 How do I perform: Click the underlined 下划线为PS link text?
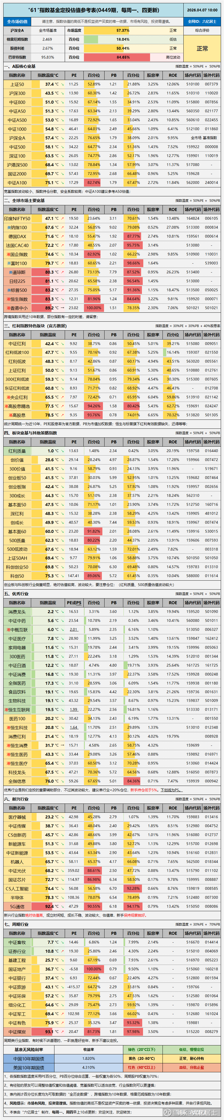click(171, 790)
